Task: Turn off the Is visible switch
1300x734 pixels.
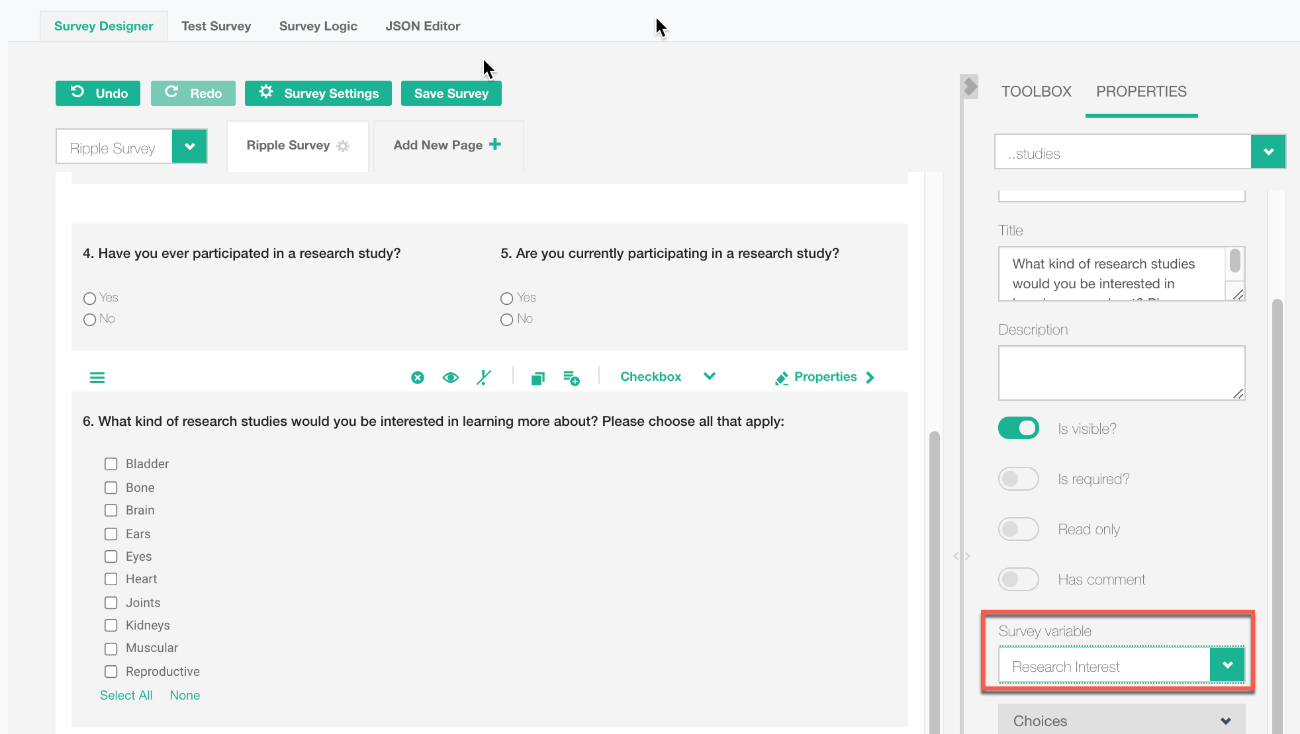Action: (1018, 428)
